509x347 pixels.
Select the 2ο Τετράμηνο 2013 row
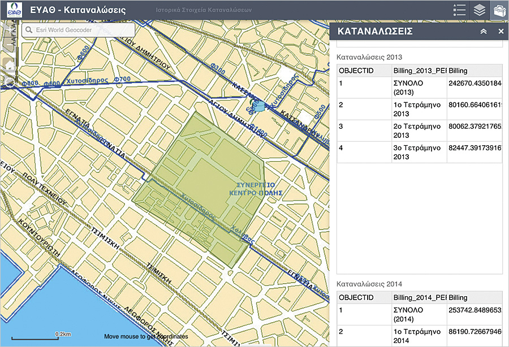point(419,131)
